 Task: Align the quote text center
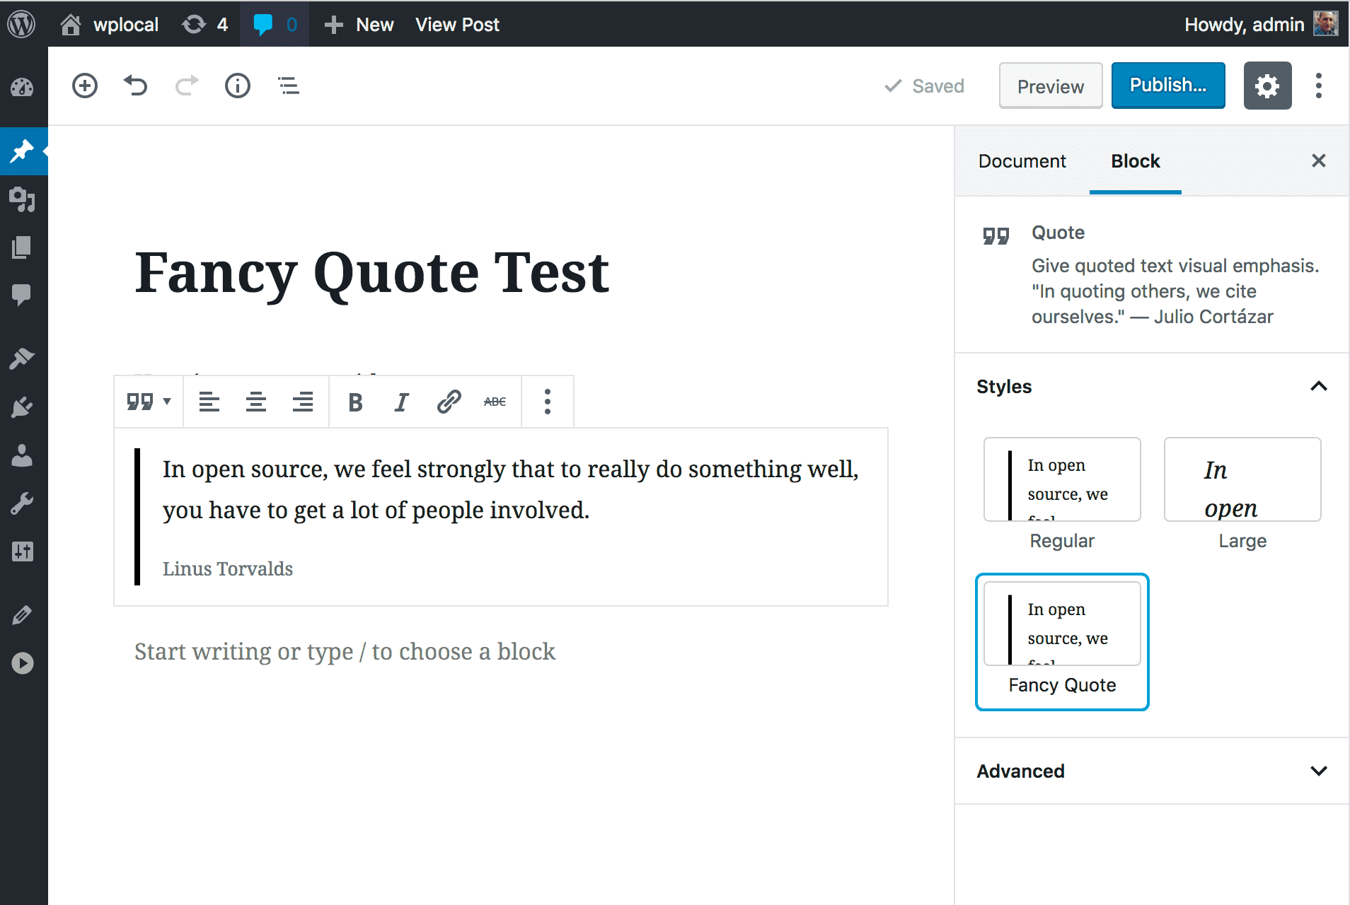click(x=255, y=402)
